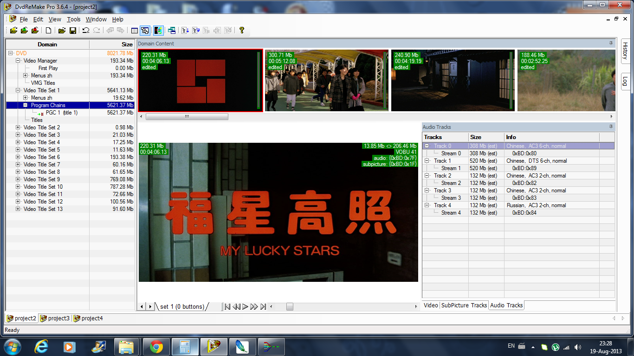
Task: Open the Tools menu
Action: click(73, 19)
